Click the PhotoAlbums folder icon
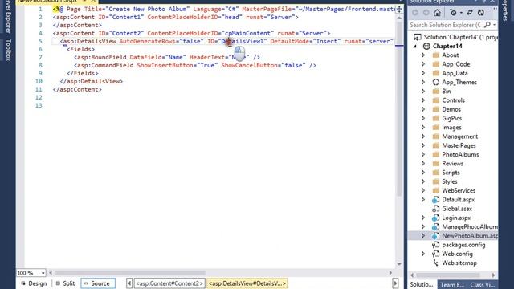The height and width of the screenshot is (289, 514). pos(435,154)
